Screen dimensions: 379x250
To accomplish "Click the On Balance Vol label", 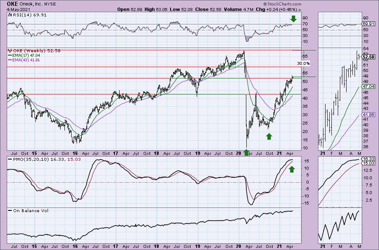I will (x=31, y=210).
